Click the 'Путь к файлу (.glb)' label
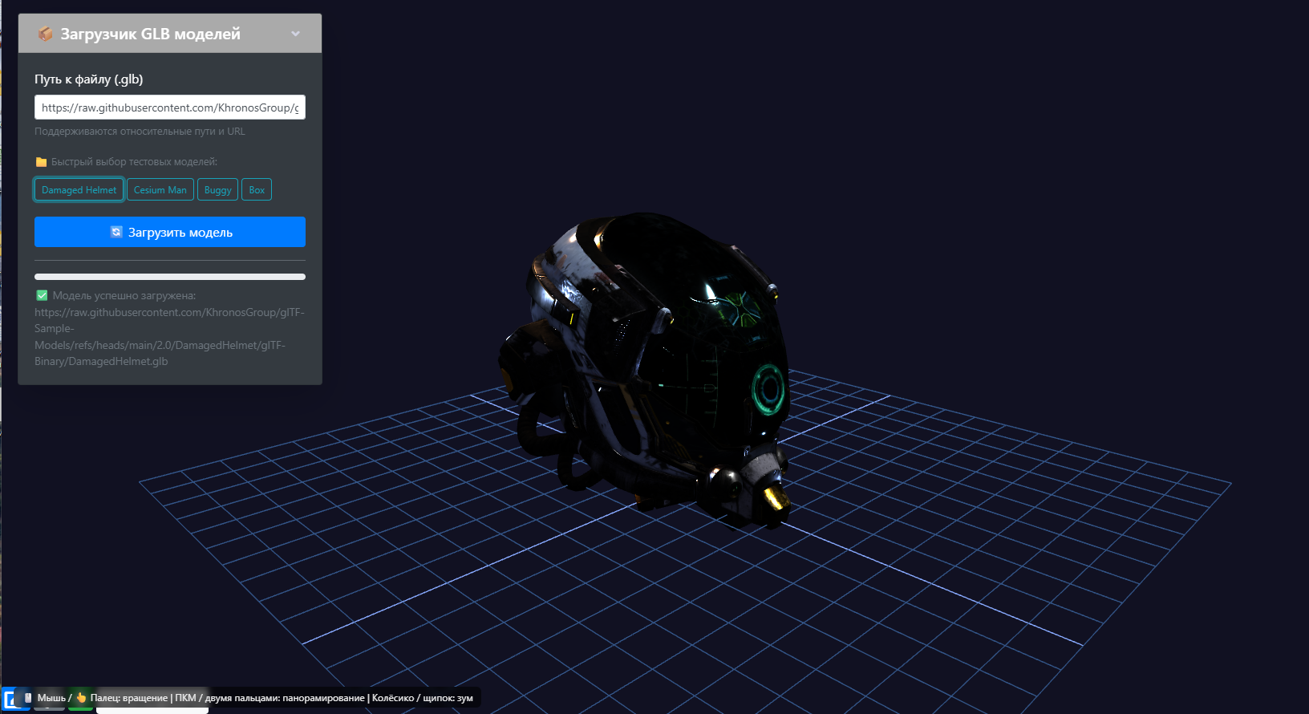Screen dimensions: 1309x714 (x=89, y=79)
